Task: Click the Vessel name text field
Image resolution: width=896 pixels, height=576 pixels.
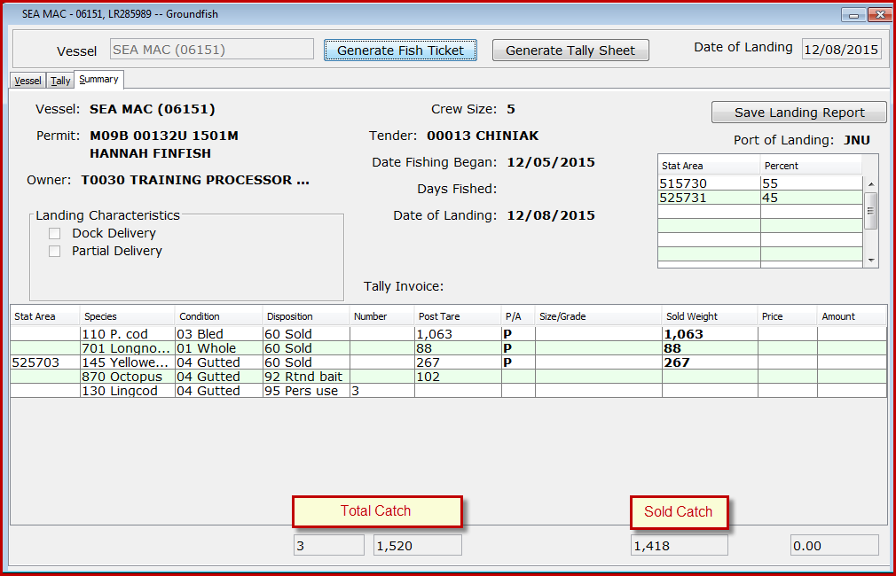Action: pos(211,50)
